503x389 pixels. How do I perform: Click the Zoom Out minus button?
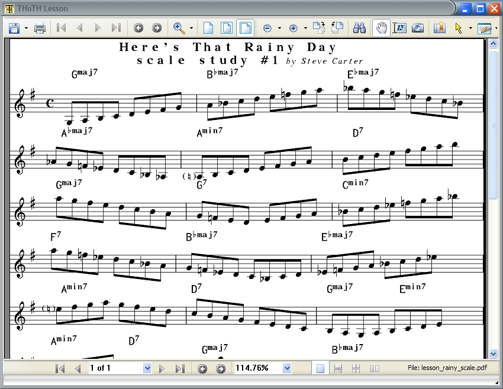(267, 28)
